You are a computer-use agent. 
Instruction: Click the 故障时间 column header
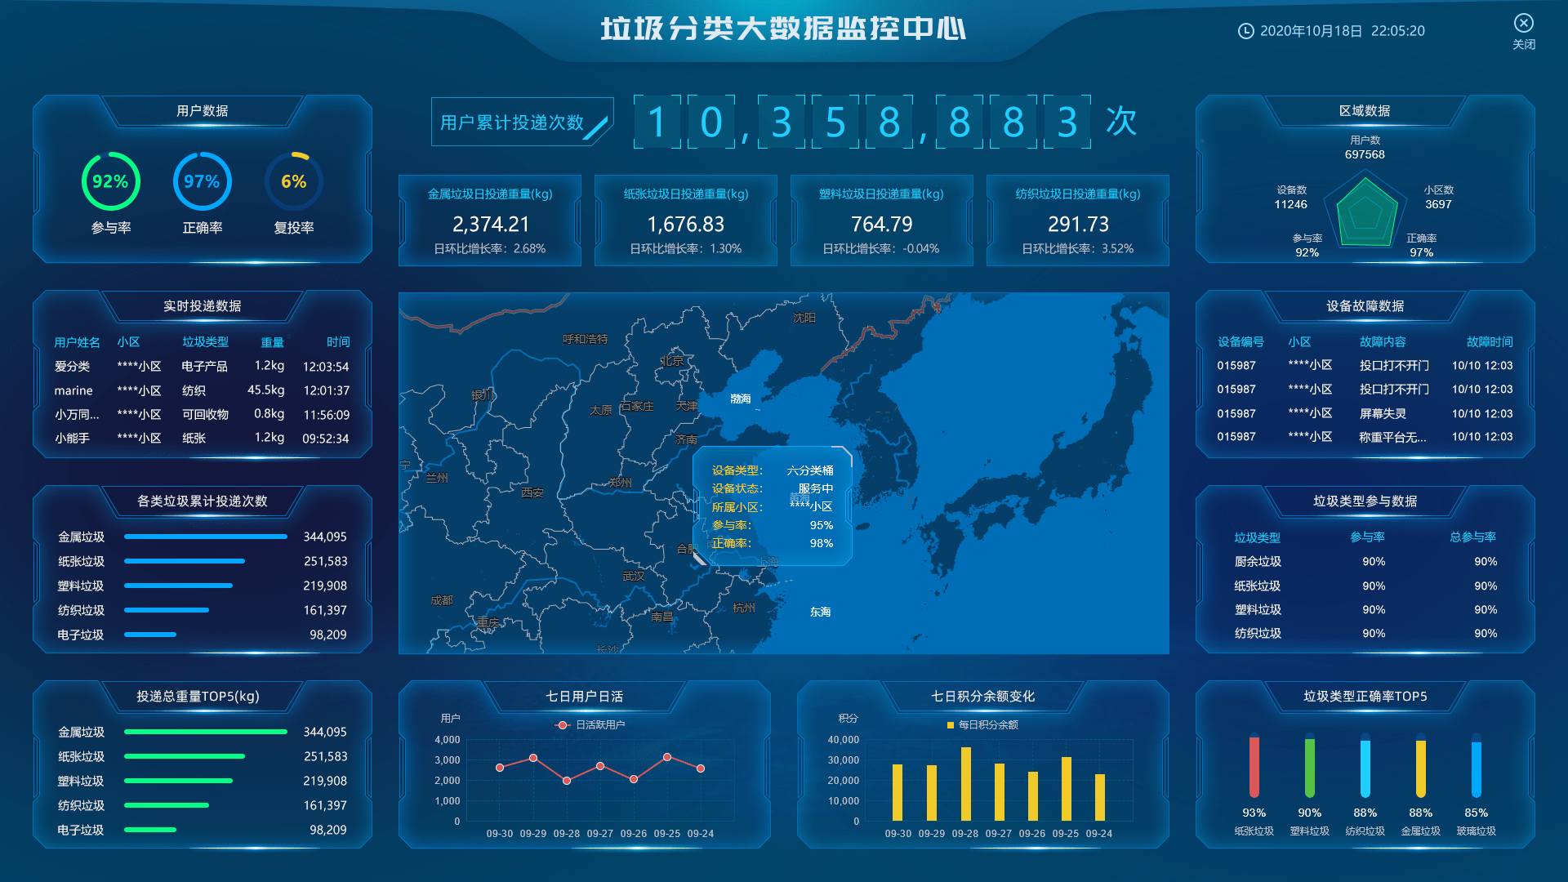click(x=1490, y=342)
